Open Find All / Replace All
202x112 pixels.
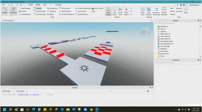(83, 8)
